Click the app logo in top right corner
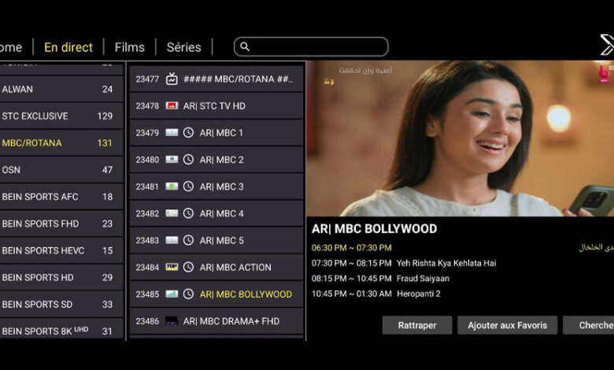 [x=606, y=45]
